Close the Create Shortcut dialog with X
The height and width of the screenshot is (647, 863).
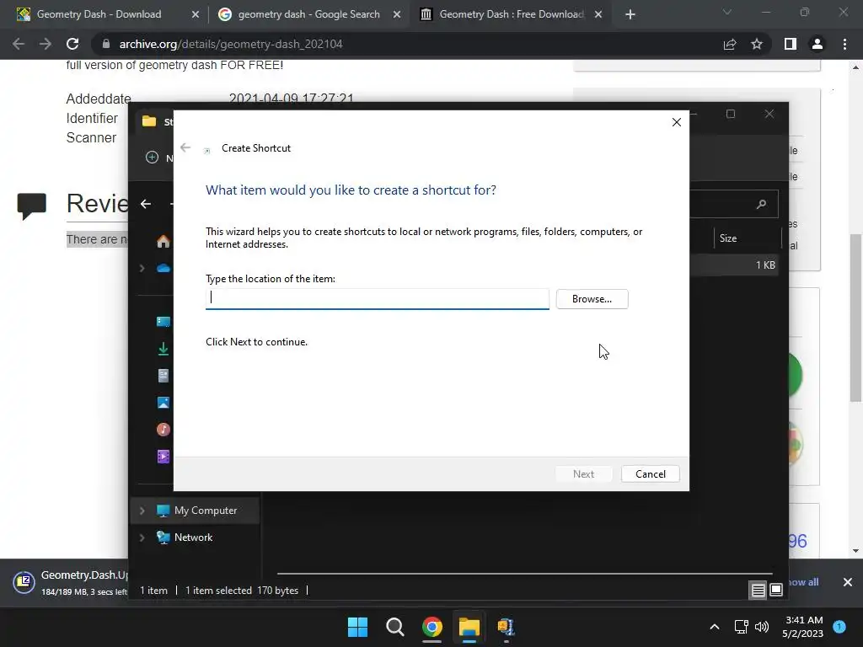pyautogui.click(x=677, y=122)
